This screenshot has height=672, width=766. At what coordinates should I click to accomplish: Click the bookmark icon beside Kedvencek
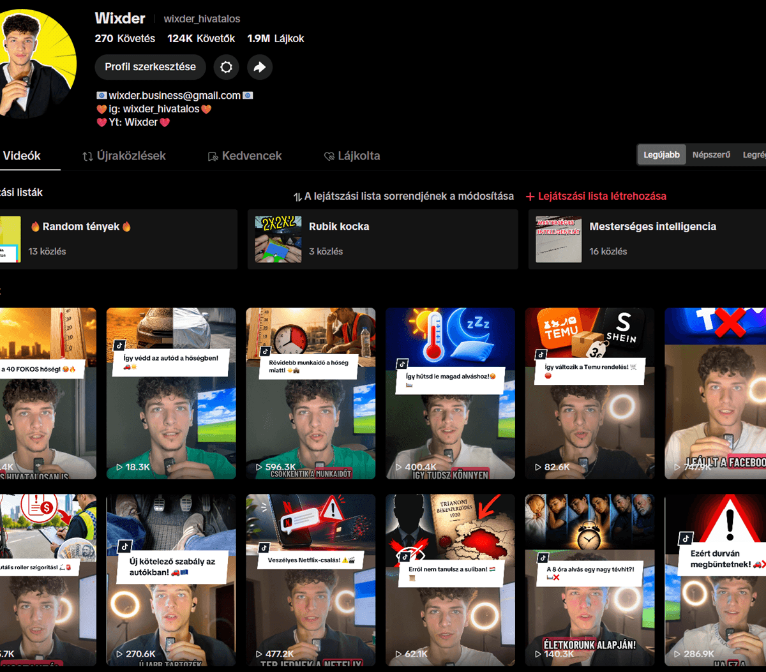point(213,156)
